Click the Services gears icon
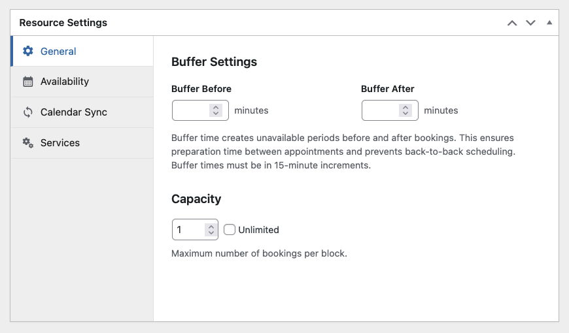569x333 pixels. [x=28, y=143]
